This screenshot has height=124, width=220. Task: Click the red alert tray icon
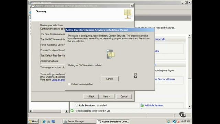click(x=178, y=121)
